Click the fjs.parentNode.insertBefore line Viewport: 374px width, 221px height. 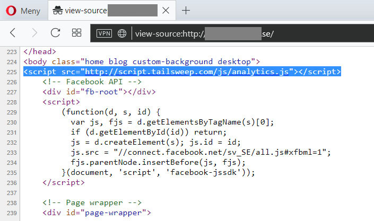click(x=158, y=162)
